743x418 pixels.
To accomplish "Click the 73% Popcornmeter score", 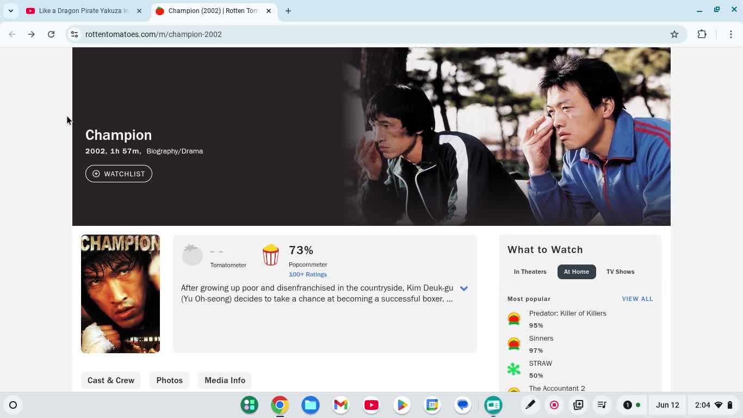I will click(x=301, y=250).
